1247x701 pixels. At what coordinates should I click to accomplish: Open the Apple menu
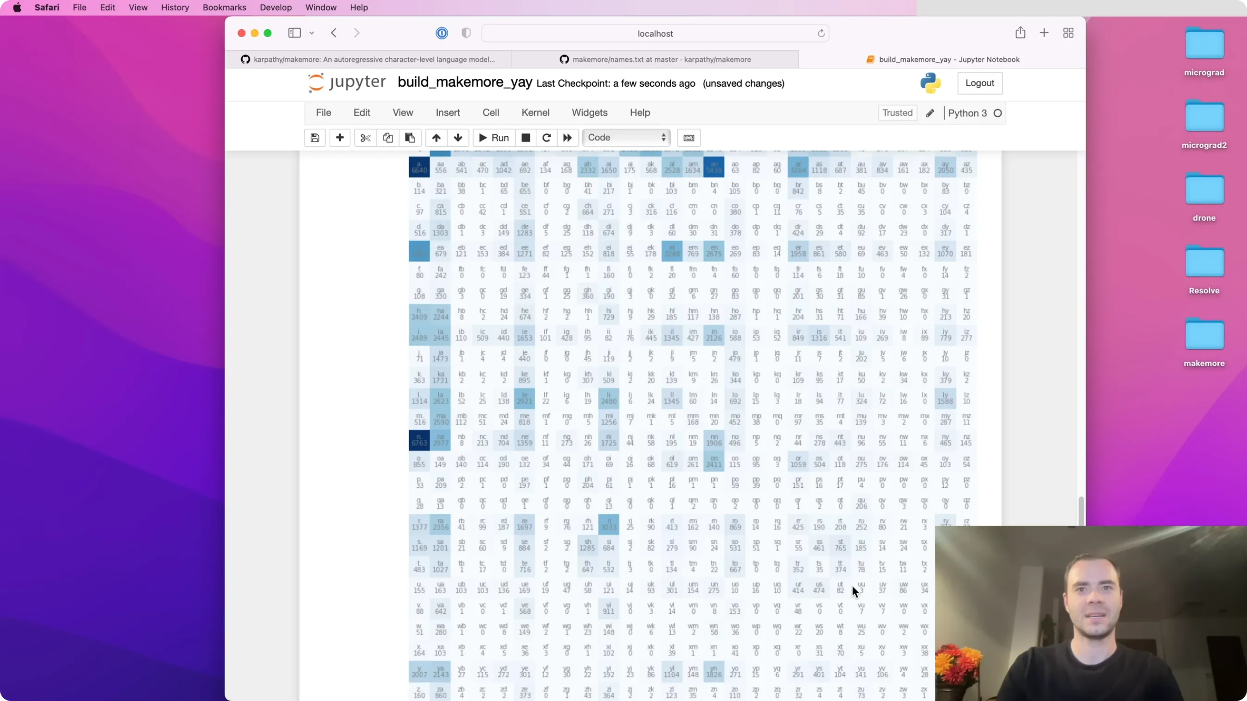[17, 8]
